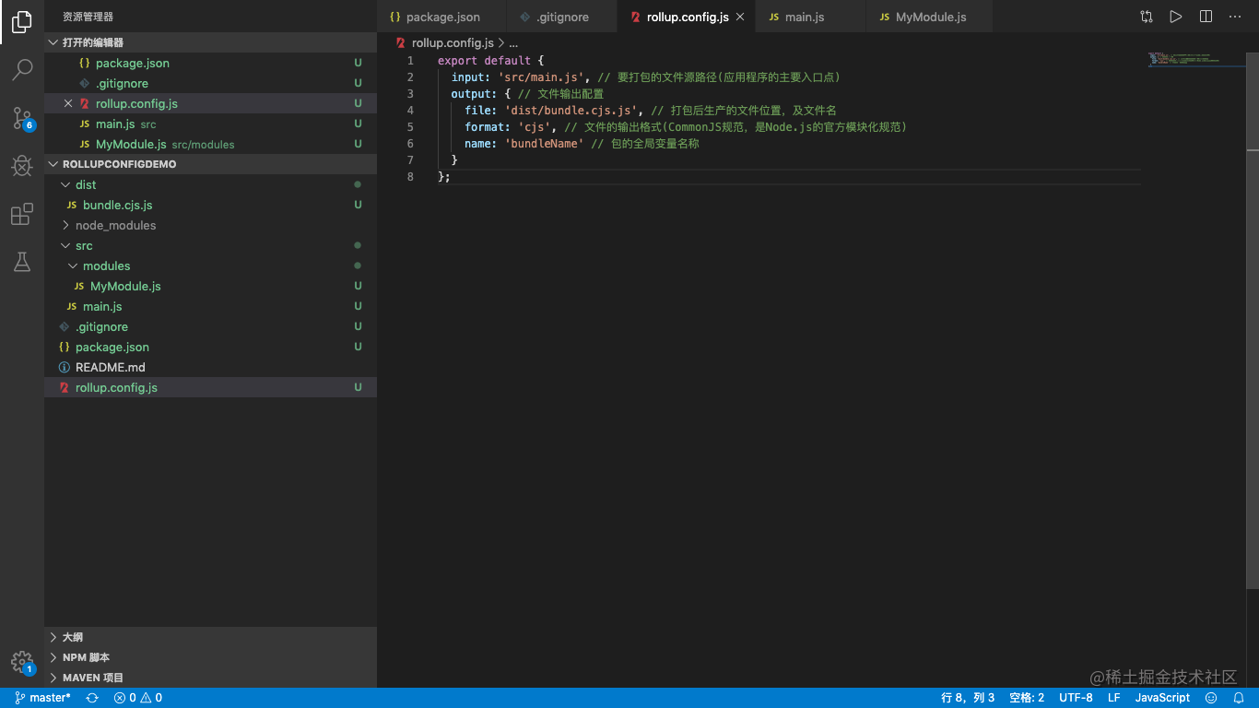Switch to the MyModule.js tab
1259x708 pixels.
931,17
